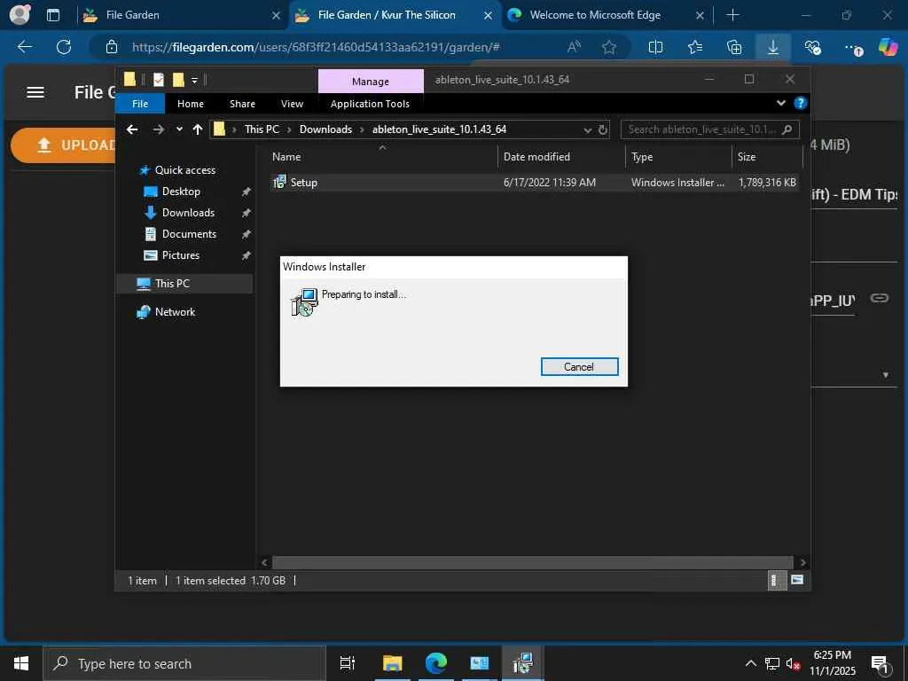Click the scroll right arrow in Explorer
The image size is (908, 681).
pos(802,562)
